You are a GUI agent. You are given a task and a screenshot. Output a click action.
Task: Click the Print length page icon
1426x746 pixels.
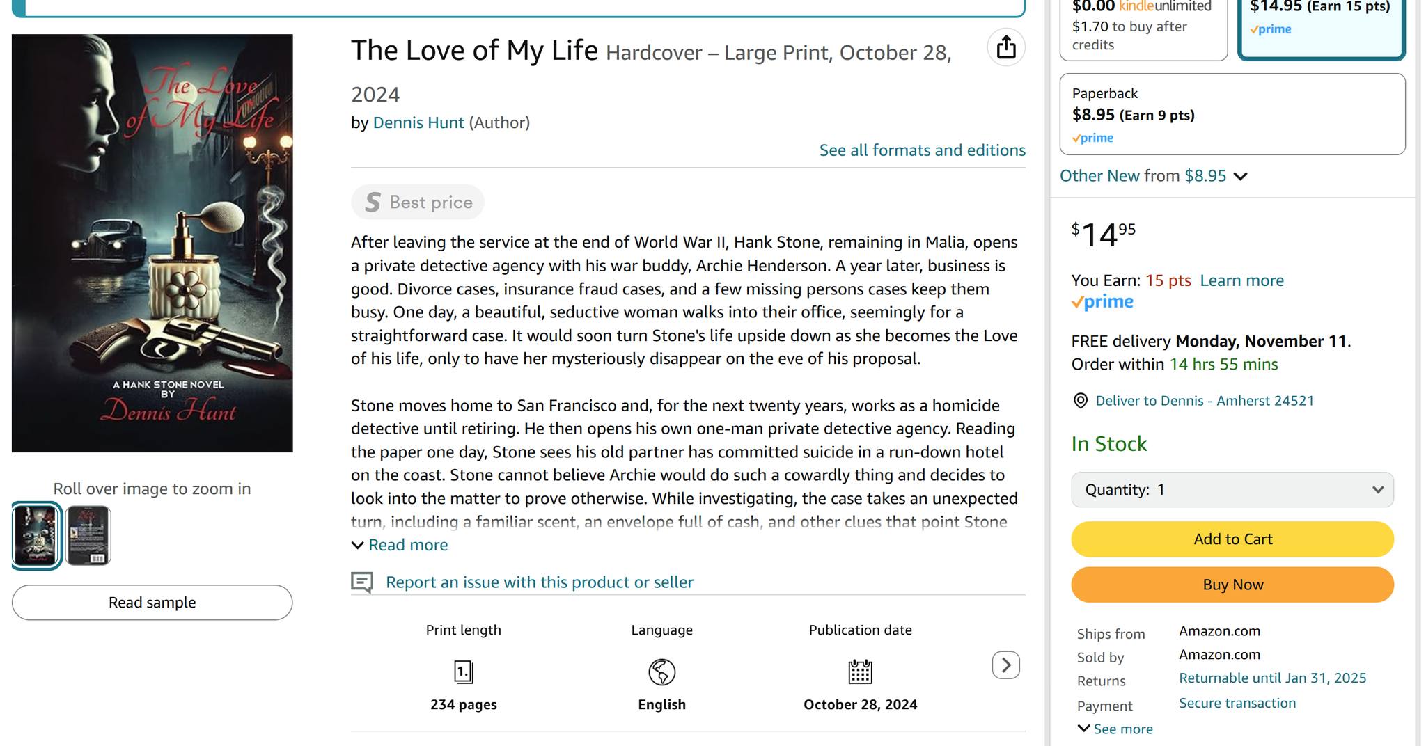(464, 672)
